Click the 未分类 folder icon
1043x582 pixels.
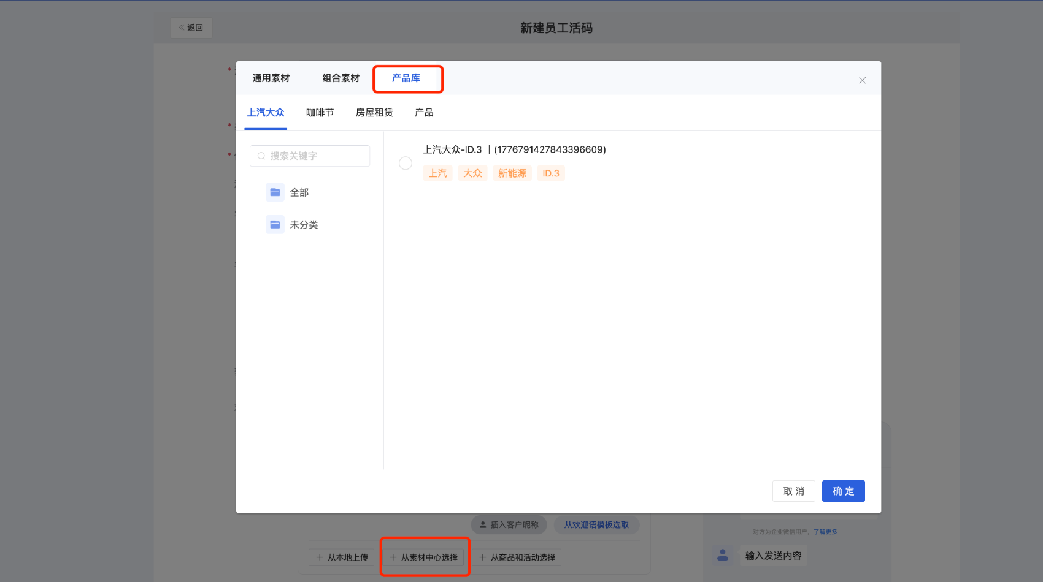[275, 225]
